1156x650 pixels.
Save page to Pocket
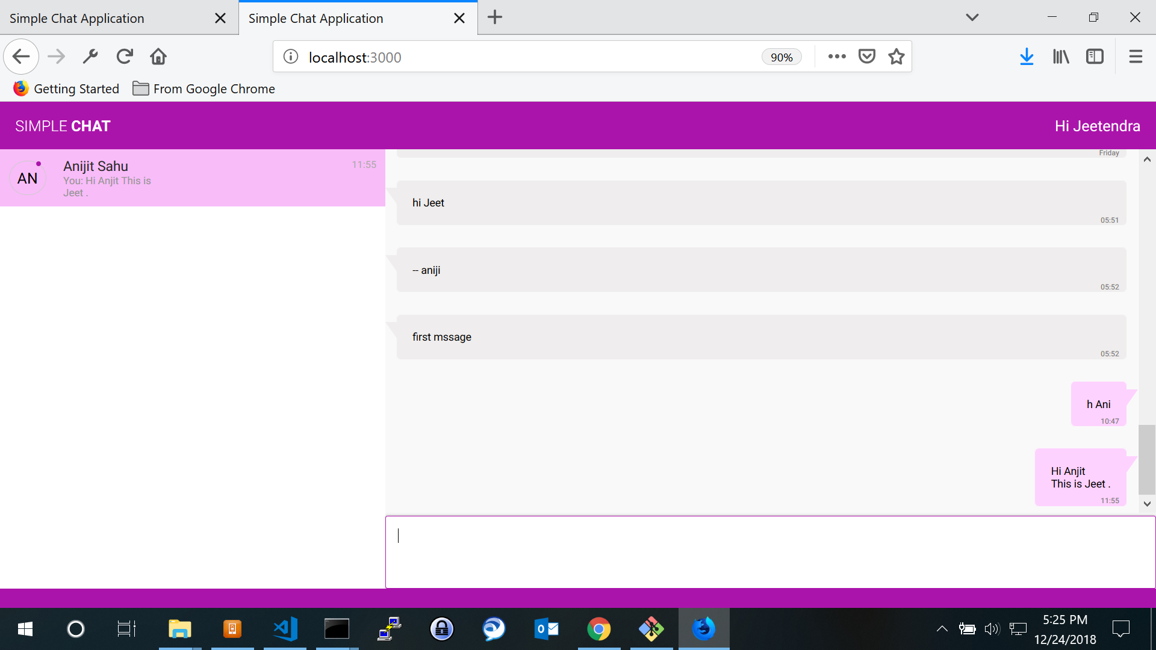tap(866, 57)
